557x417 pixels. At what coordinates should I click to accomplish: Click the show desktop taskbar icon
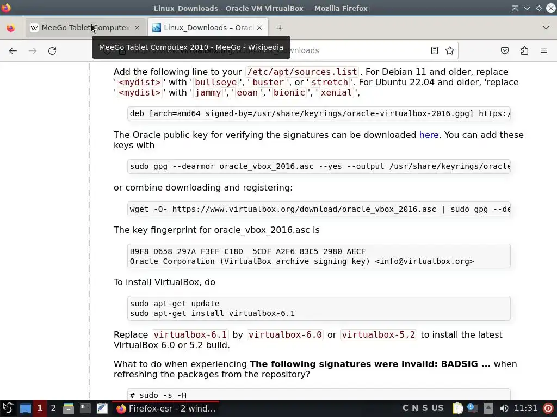click(x=25, y=408)
